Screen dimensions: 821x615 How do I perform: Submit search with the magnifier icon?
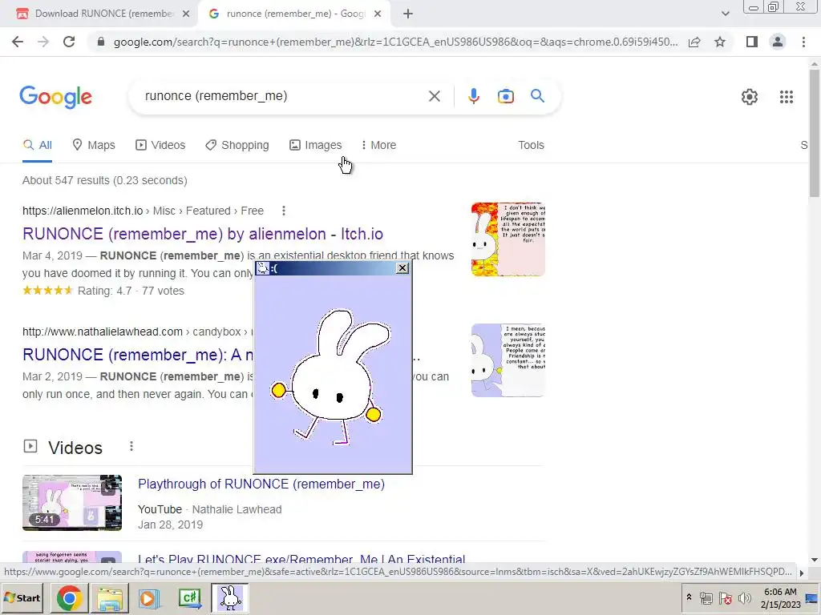pyautogui.click(x=537, y=96)
